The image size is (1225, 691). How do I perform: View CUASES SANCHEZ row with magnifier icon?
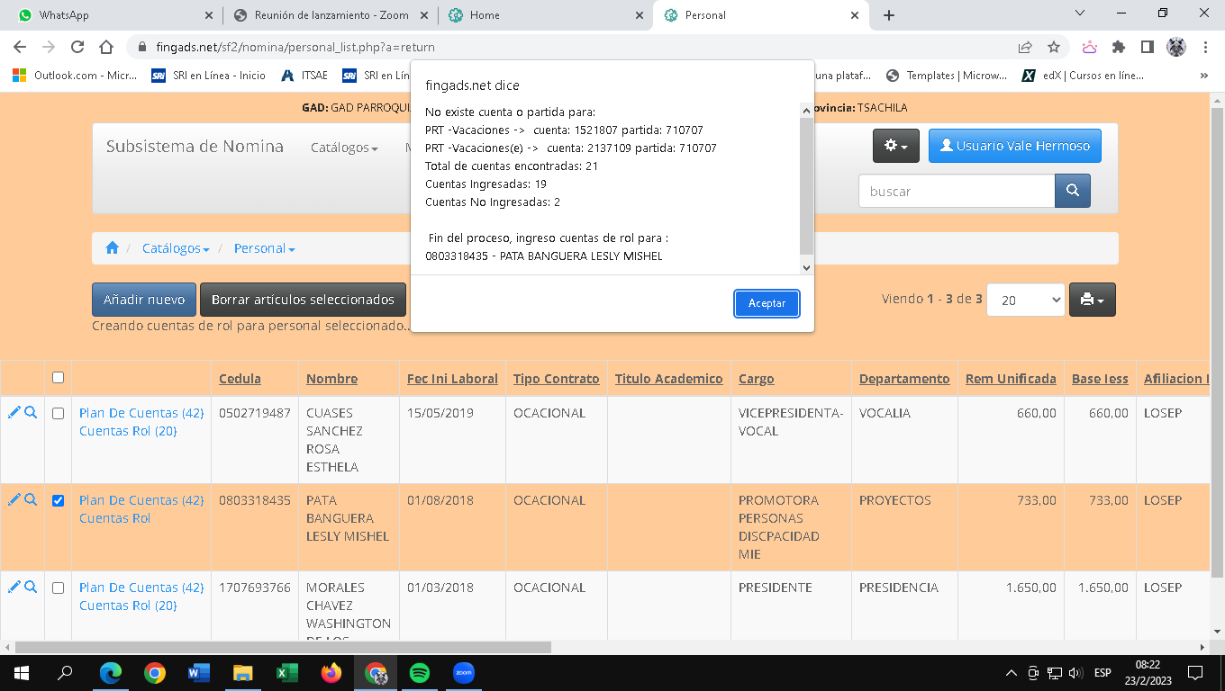(31, 412)
